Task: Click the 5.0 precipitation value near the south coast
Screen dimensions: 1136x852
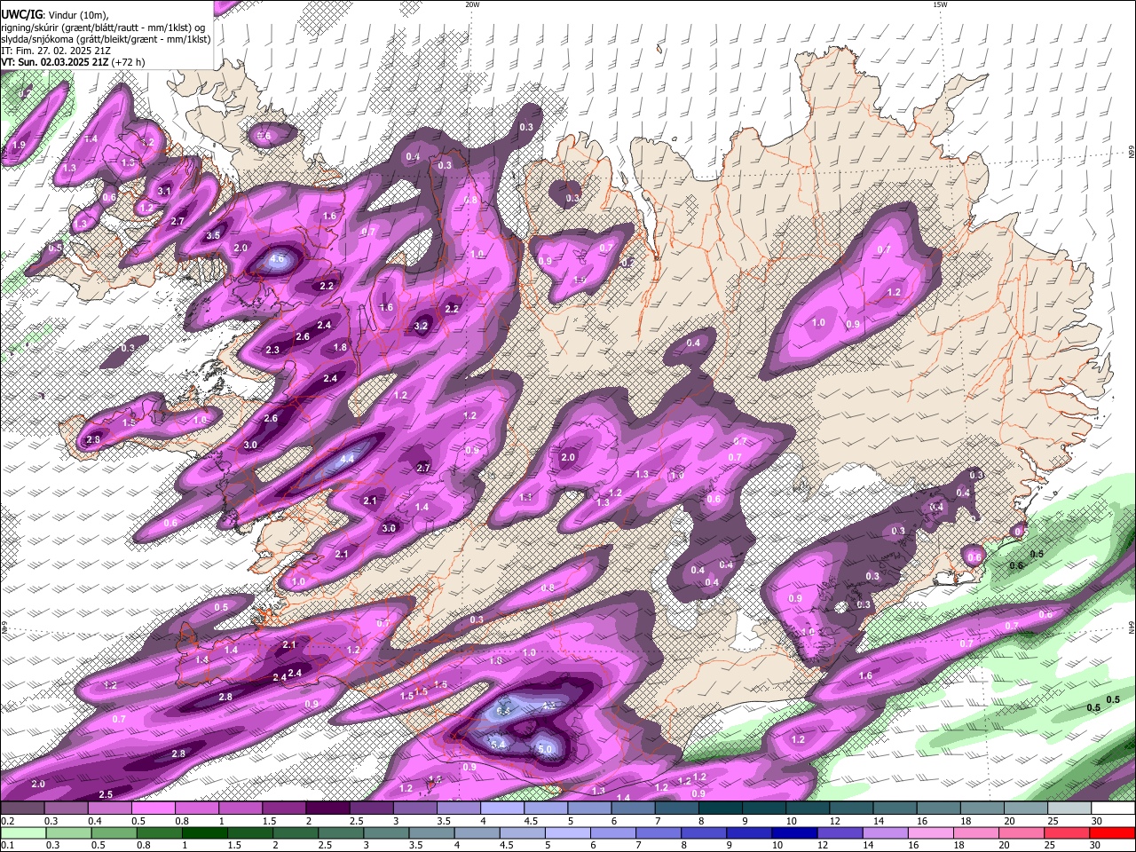Action: (x=545, y=749)
